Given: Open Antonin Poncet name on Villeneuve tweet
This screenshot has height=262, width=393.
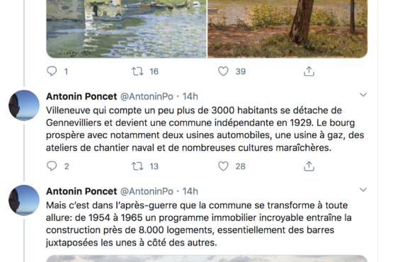Looking at the screenshot, I should point(81,96).
